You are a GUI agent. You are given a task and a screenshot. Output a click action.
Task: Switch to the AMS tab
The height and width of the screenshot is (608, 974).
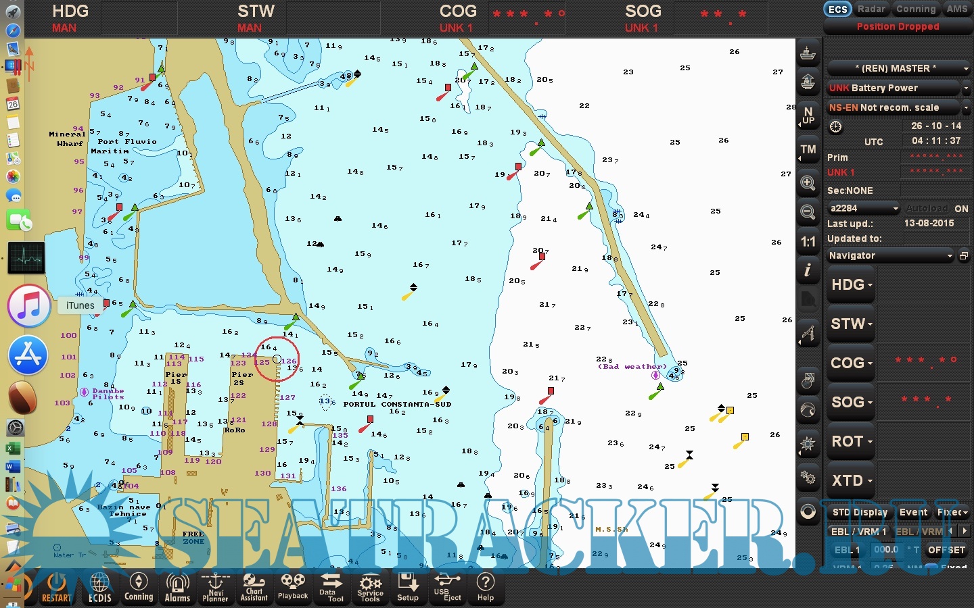[956, 9]
